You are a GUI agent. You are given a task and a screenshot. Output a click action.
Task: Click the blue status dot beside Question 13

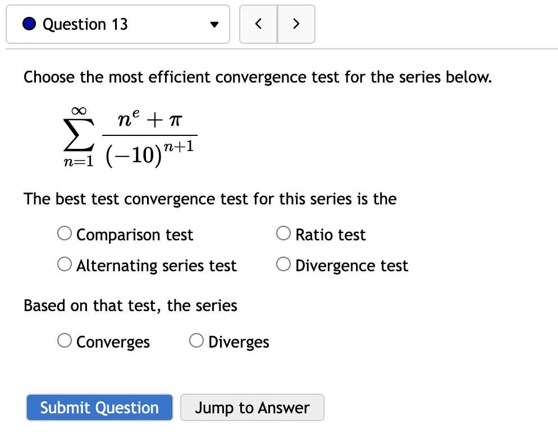click(x=29, y=24)
